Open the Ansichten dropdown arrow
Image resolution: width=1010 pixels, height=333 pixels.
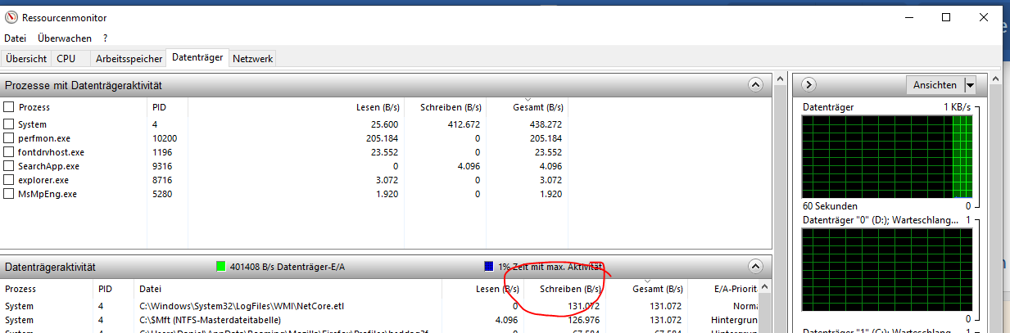point(970,85)
